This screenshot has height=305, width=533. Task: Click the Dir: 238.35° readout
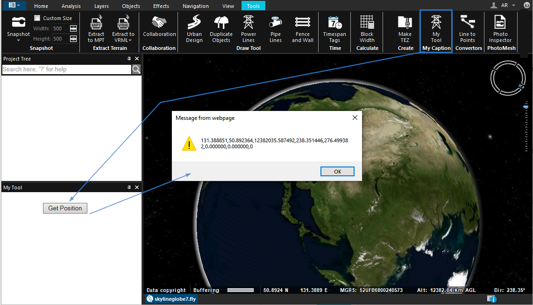click(x=510, y=290)
